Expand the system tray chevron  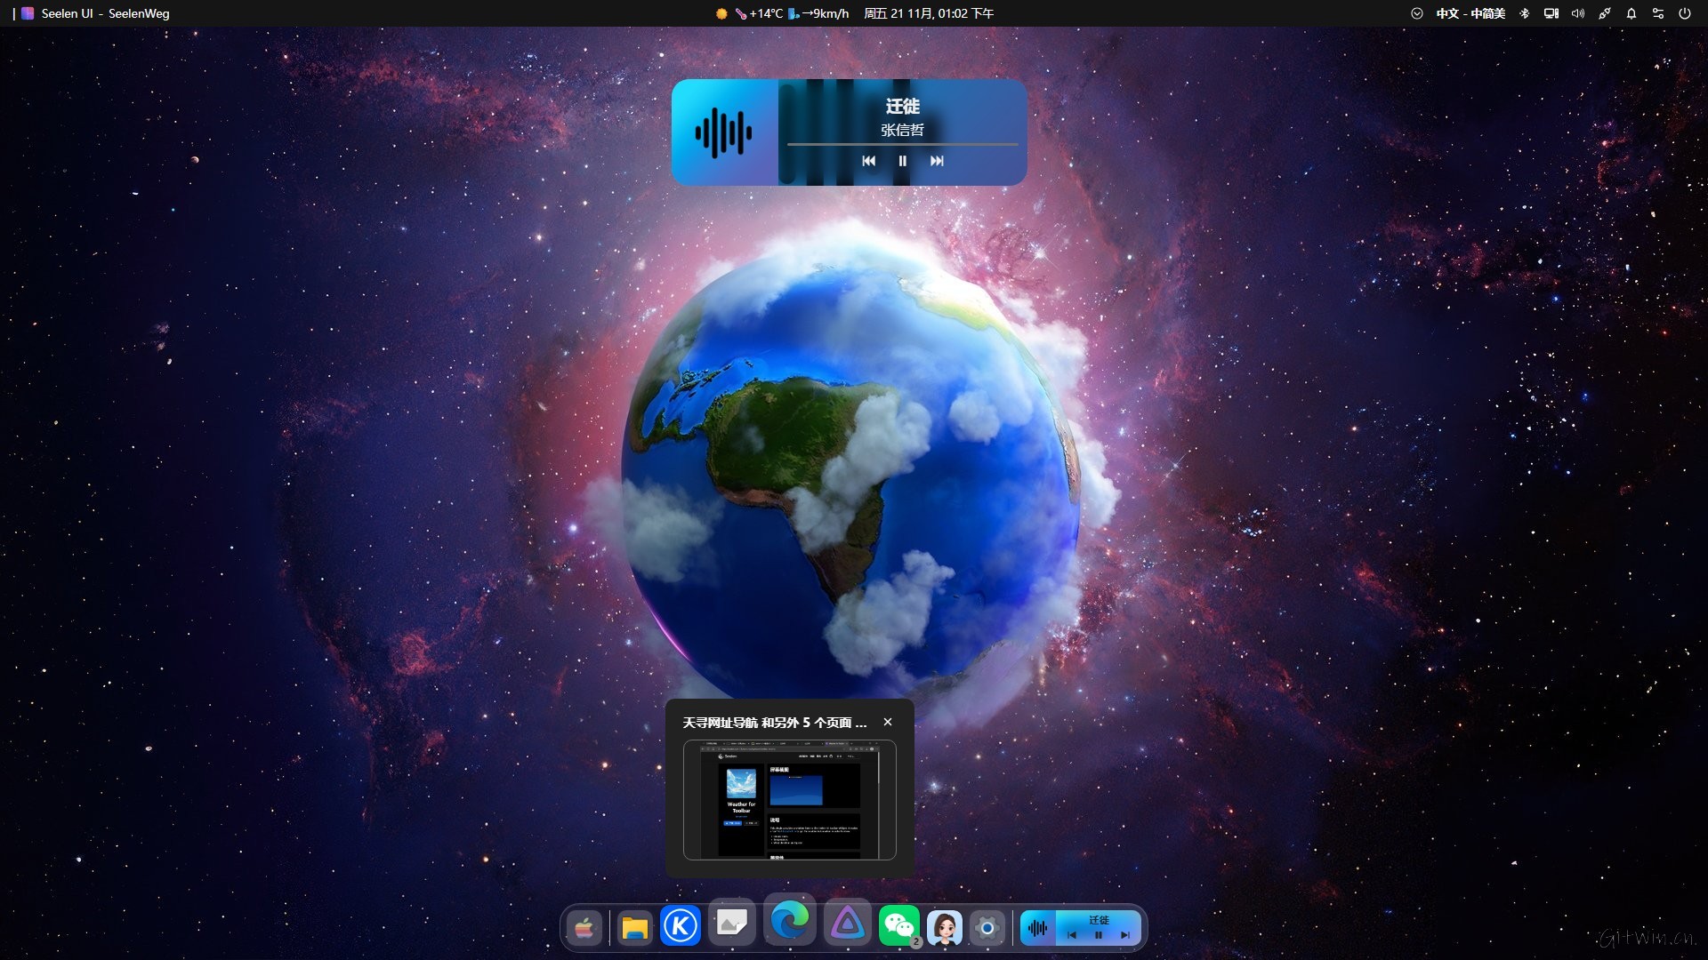pos(1416,13)
